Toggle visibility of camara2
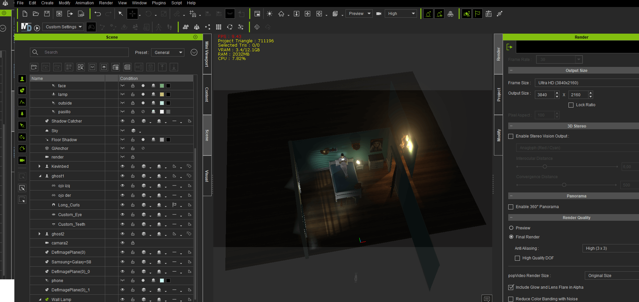639x302 pixels. click(122, 243)
